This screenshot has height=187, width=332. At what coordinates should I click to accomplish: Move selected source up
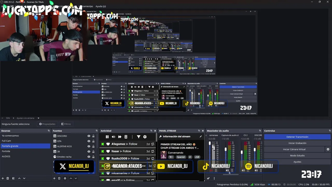(71, 178)
